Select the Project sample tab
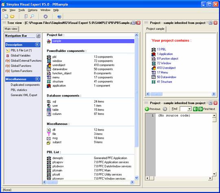 point(155,29)
